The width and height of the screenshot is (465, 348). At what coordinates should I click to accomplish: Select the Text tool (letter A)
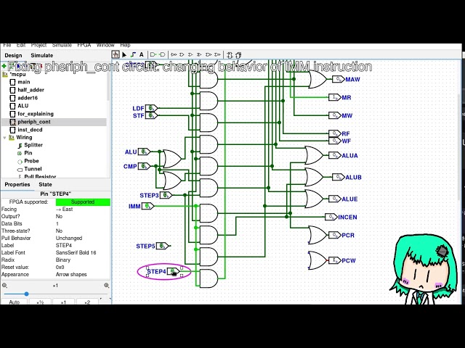[142, 55]
